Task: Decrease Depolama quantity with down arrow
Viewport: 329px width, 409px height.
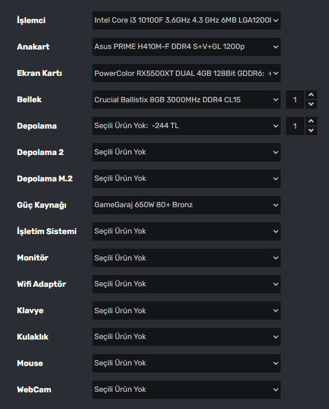Action: (x=311, y=130)
